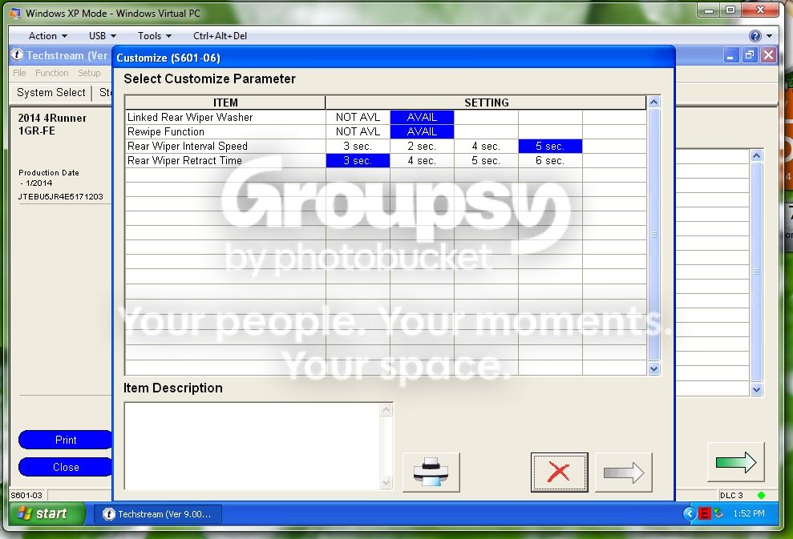Screen dimensions: 793x539
Task: Set Rear Wiper Interval Speed to 4 sec.
Action: pyautogui.click(x=486, y=146)
